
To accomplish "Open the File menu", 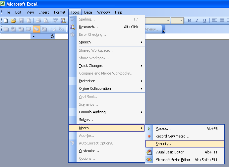I will [7, 12].
